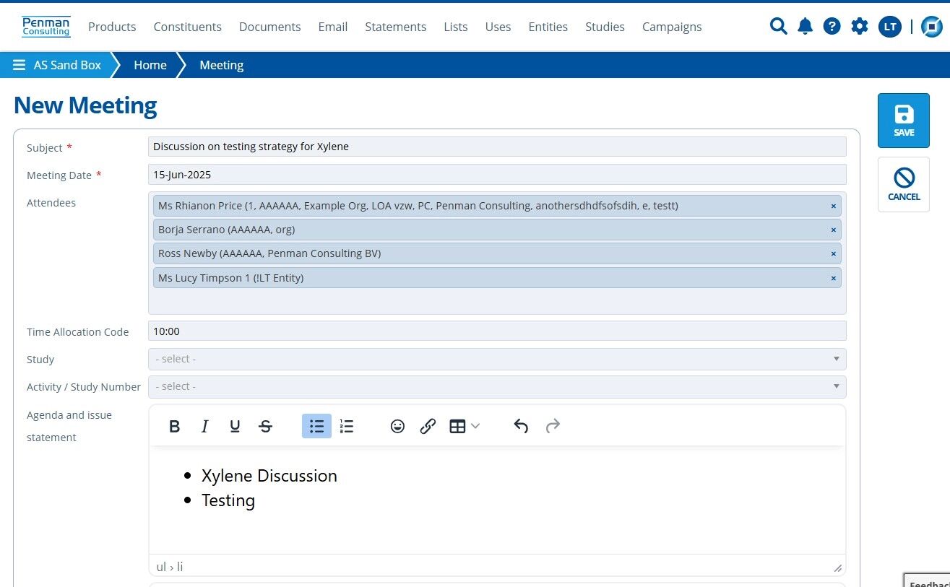Apply underline formatting in agenda editor
Image resolution: width=950 pixels, height=587 pixels.
click(x=235, y=426)
